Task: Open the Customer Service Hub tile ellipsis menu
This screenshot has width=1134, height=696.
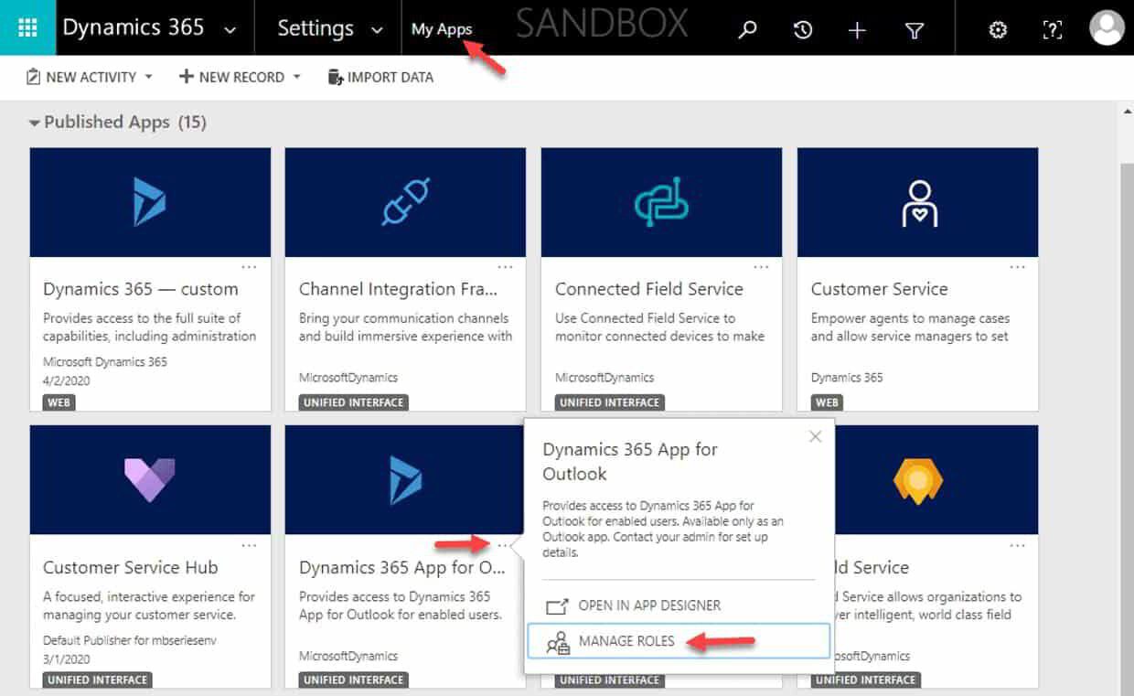Action: pos(250,543)
